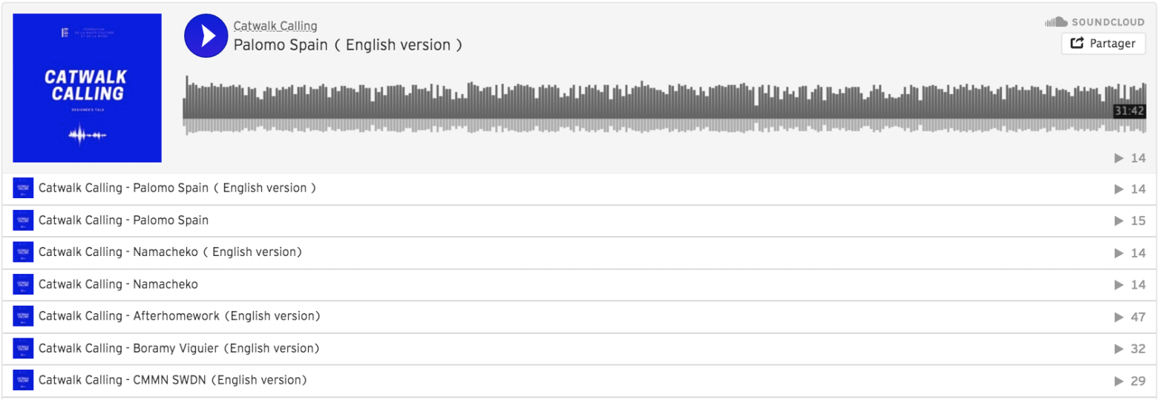Click play count icon for Boramy Viguier row

coord(1119,349)
